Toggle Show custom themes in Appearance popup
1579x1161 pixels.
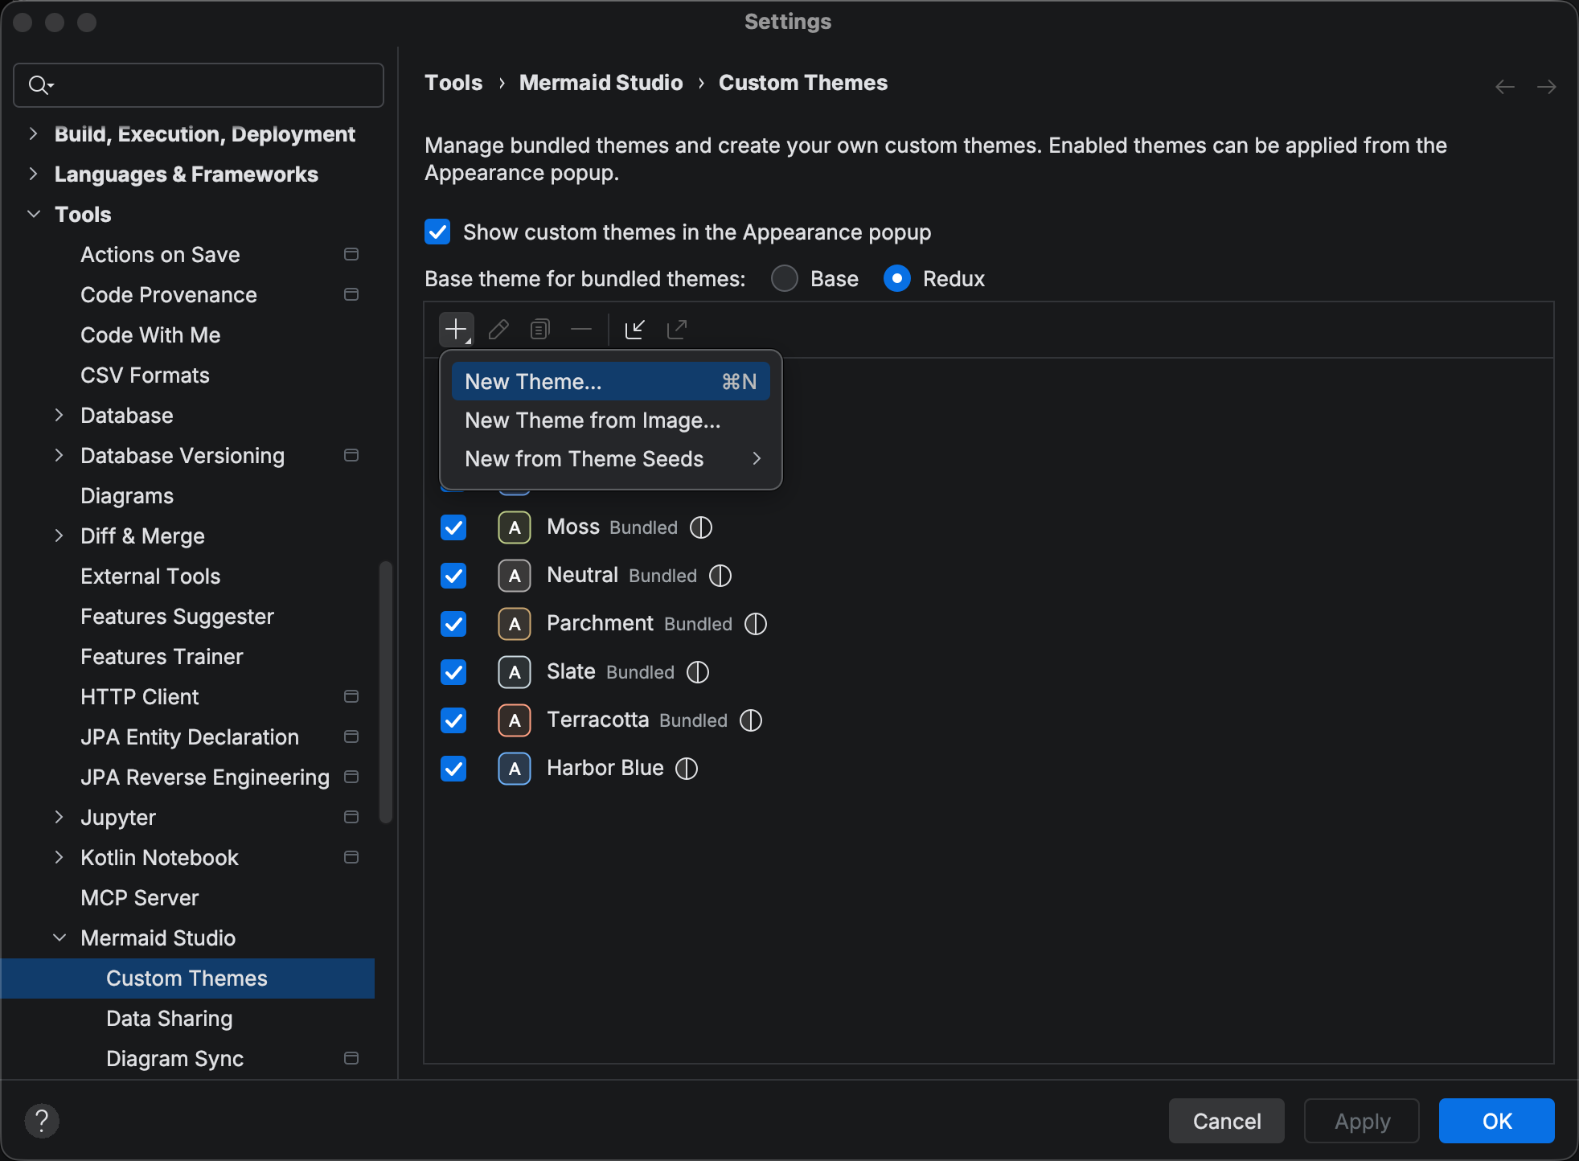[437, 232]
